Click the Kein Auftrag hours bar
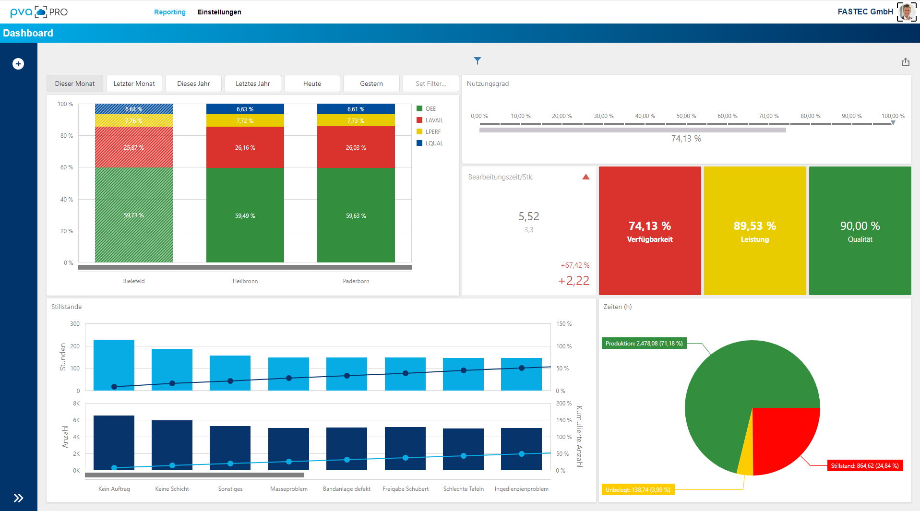 click(114, 365)
